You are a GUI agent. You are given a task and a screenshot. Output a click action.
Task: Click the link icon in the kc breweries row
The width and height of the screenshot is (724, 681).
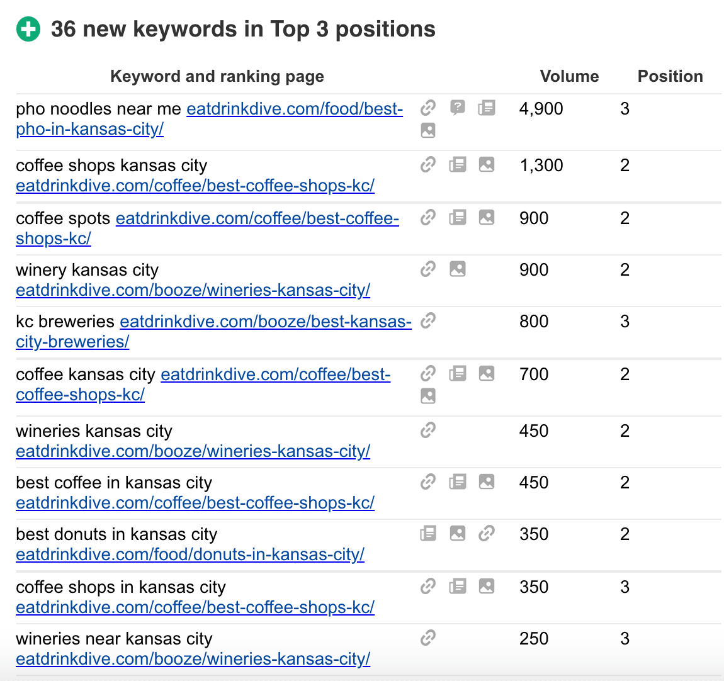428,321
